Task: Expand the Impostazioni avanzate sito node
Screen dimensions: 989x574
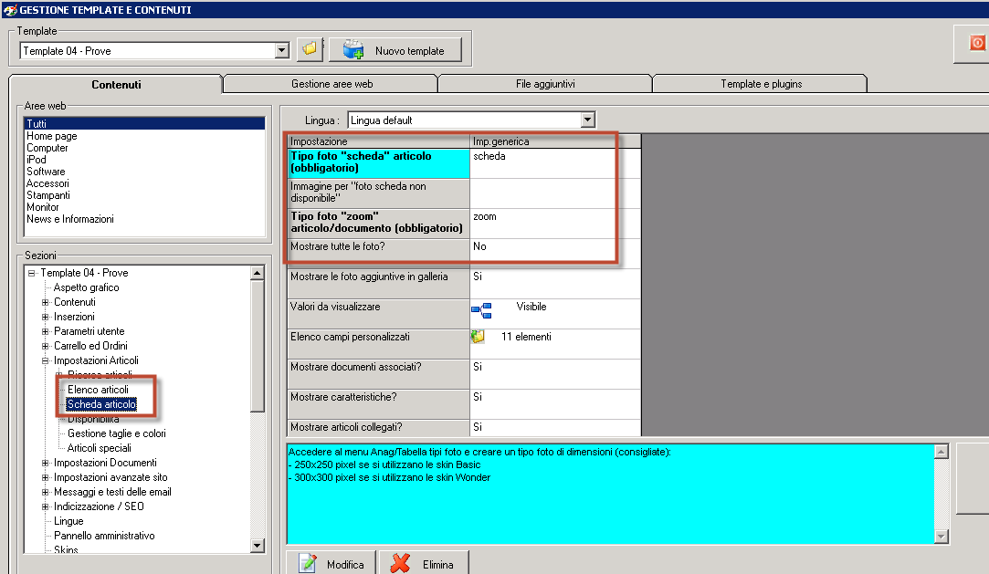Action: click(46, 477)
